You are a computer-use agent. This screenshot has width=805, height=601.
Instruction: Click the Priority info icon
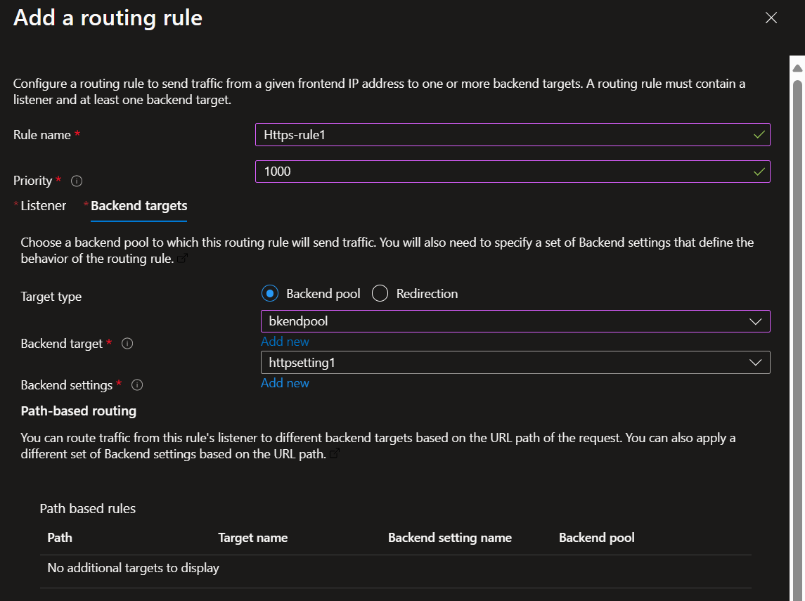point(77,181)
